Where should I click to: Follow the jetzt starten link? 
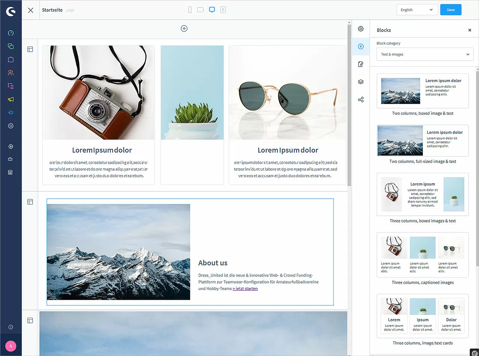tap(245, 289)
